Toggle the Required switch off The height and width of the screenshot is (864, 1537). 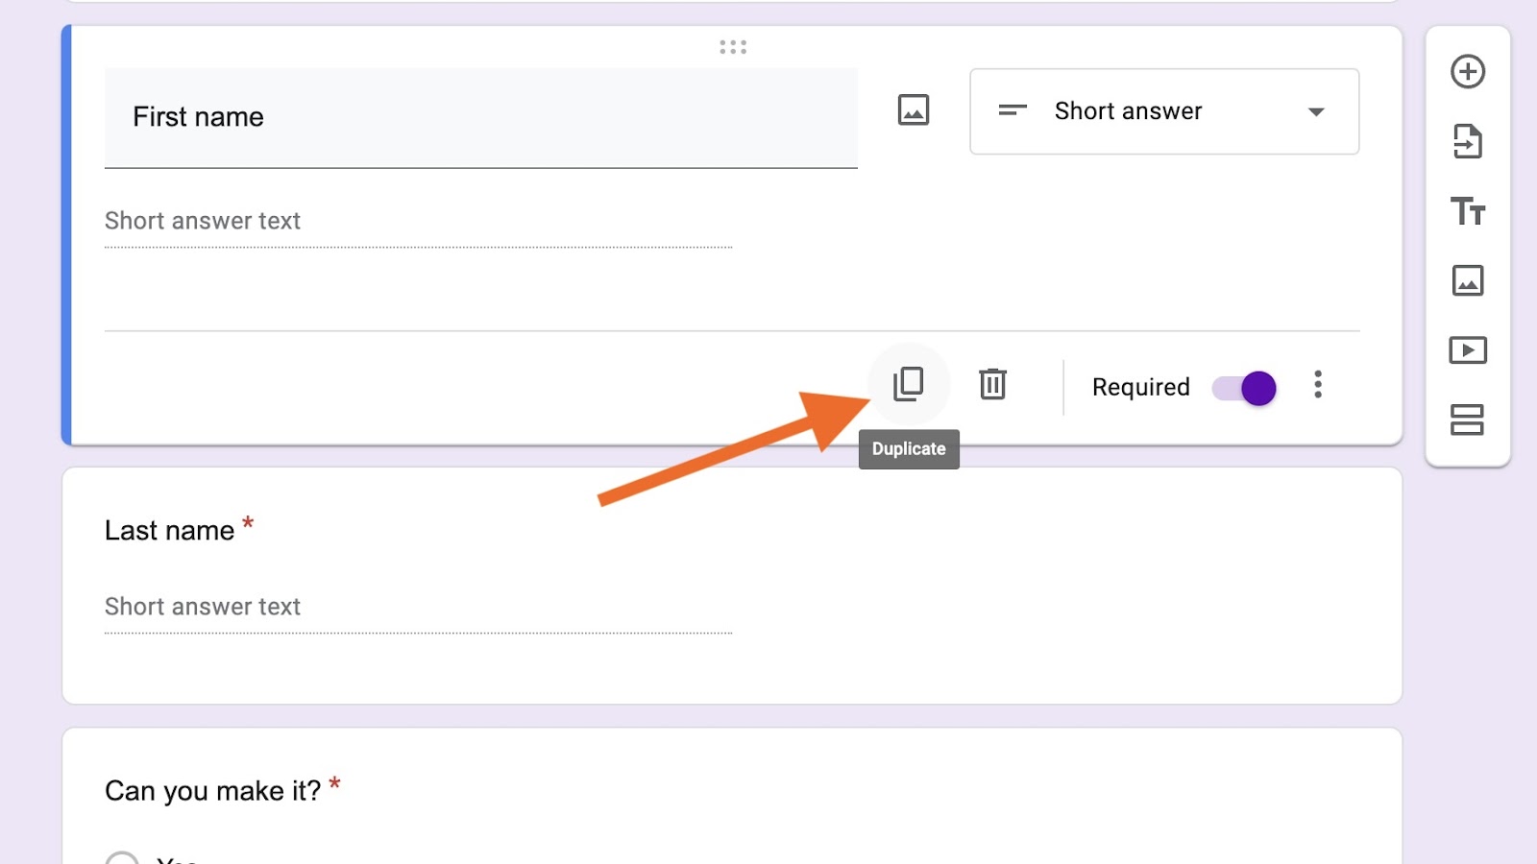(1245, 388)
